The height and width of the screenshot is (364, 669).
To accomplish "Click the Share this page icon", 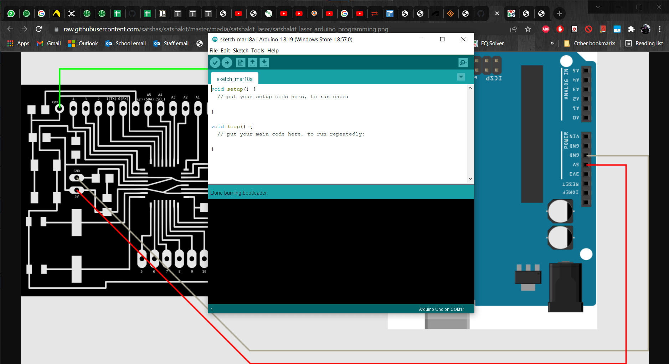I will click(514, 29).
